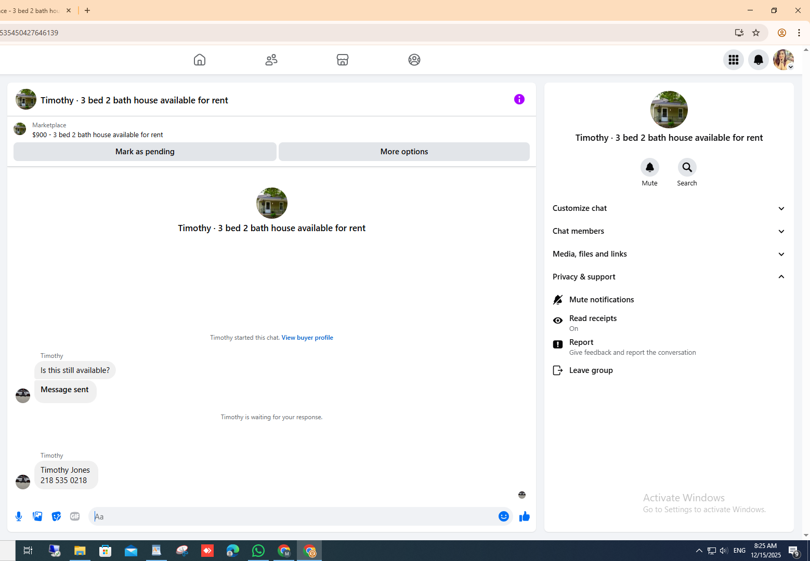Click Report the conversation
Screen dimensions: 810x561
click(x=669, y=346)
